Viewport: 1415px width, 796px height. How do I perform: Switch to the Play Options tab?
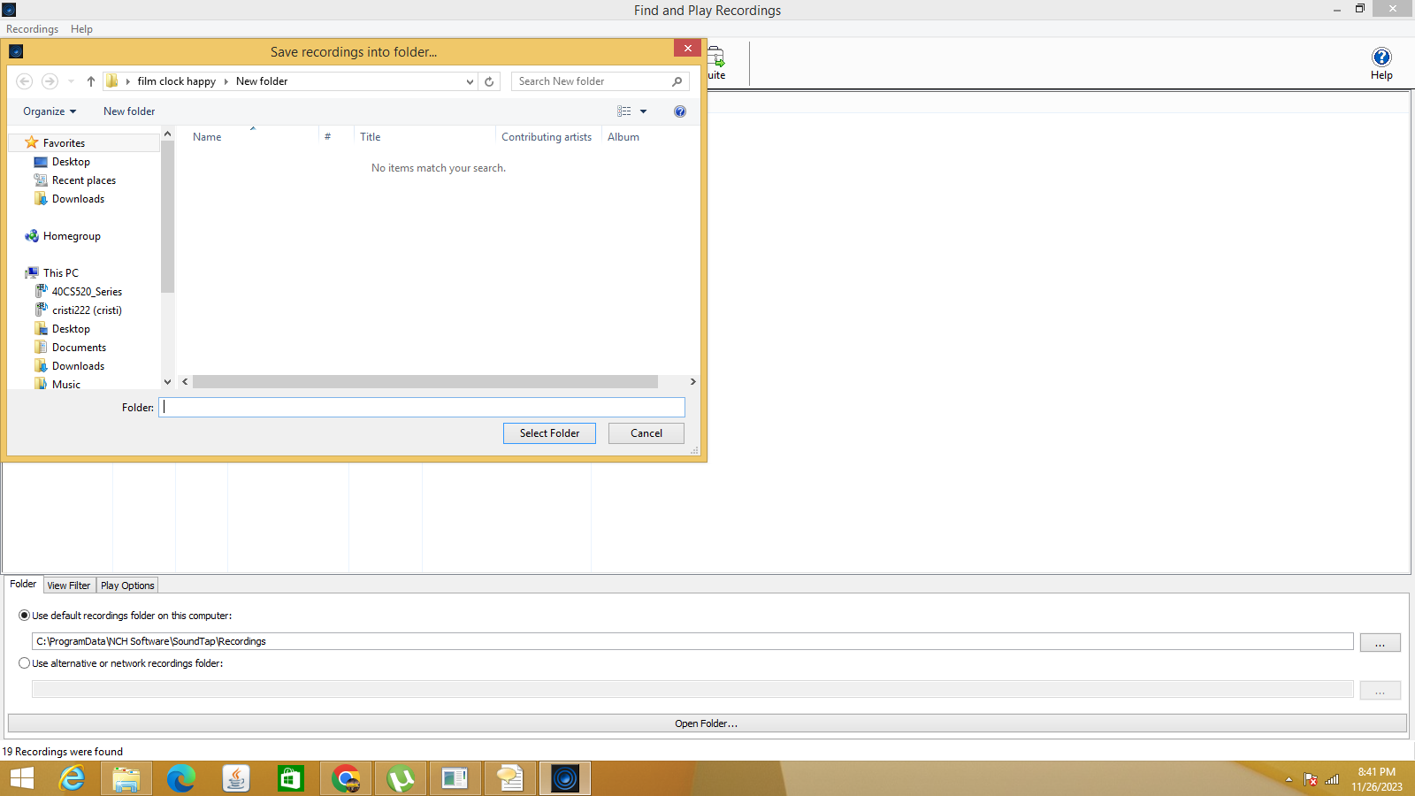pyautogui.click(x=126, y=585)
